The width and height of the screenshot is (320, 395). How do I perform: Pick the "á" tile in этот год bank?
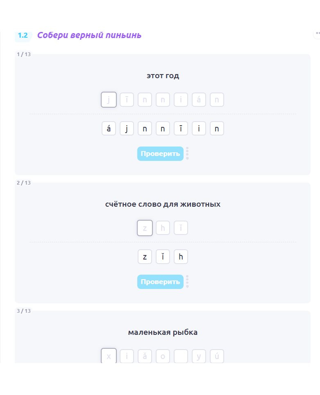tap(109, 129)
